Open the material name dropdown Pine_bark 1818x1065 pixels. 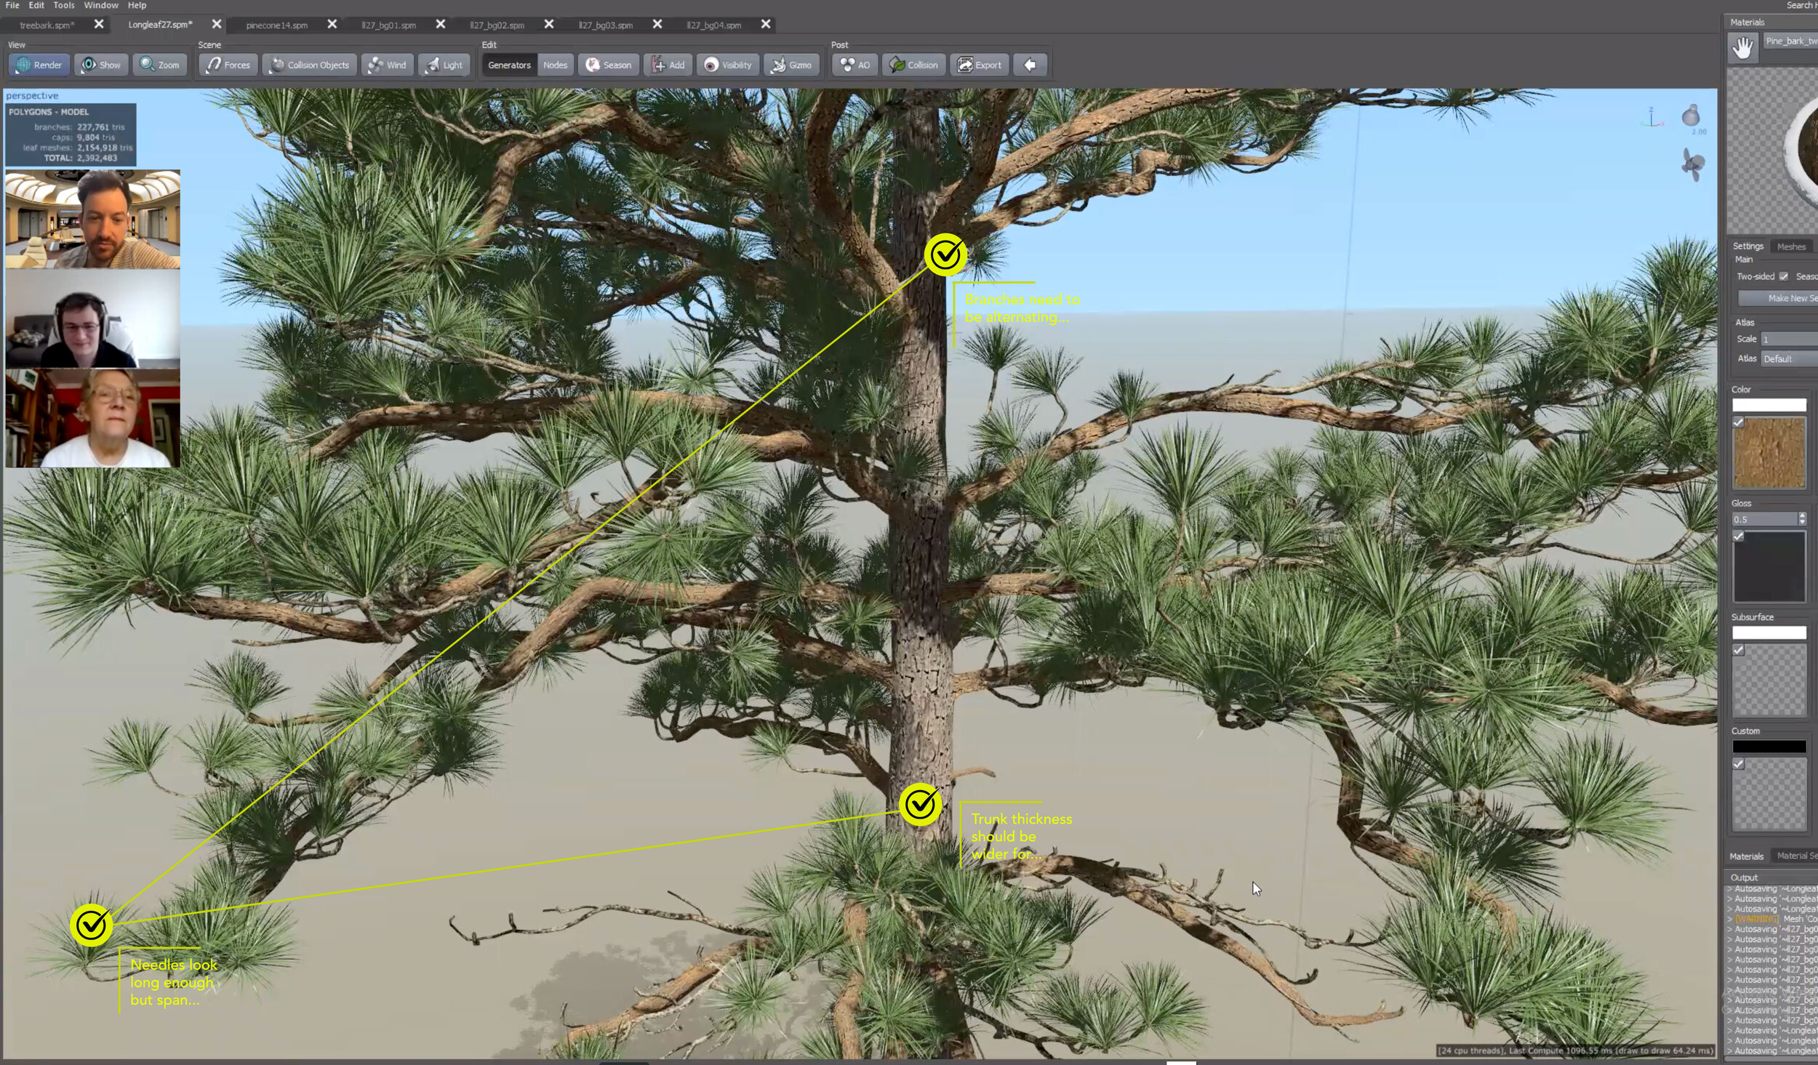click(x=1790, y=41)
